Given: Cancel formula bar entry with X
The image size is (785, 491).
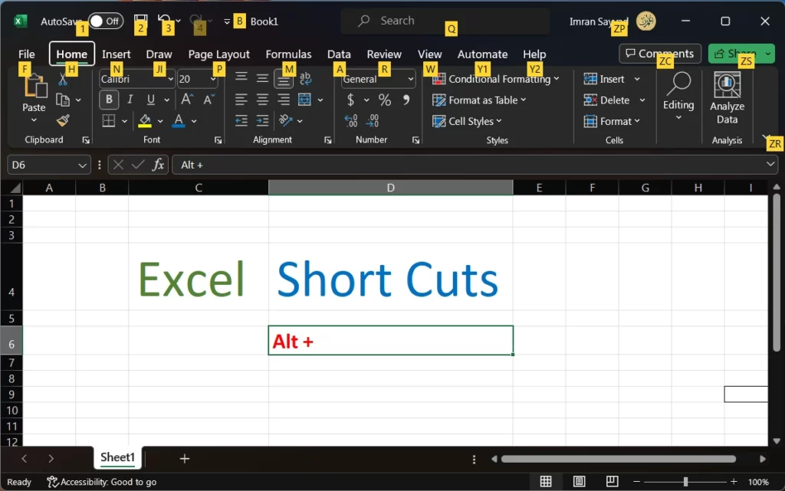Looking at the screenshot, I should click(118, 165).
